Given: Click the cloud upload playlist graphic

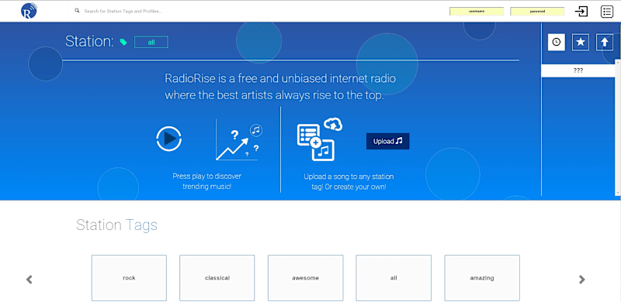Looking at the screenshot, I should (x=319, y=139).
